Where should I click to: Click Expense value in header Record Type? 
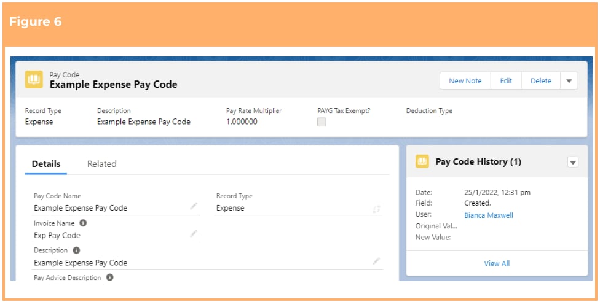point(39,122)
